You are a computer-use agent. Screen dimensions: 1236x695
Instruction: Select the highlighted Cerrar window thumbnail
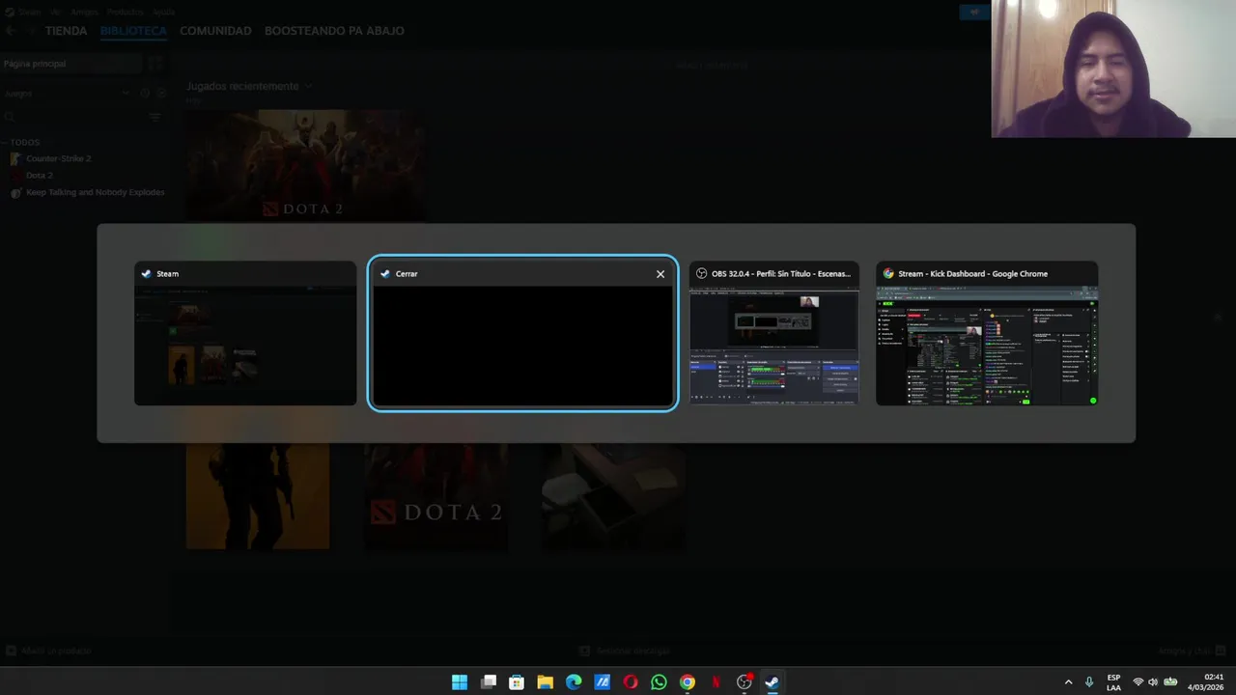pyautogui.click(x=522, y=333)
